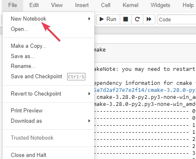This screenshot has height=159, width=196.
Task: Open the Code cell type dropdown
Action: point(177,19)
